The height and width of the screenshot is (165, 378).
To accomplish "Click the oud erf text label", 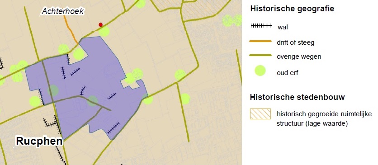I will [x=288, y=73].
